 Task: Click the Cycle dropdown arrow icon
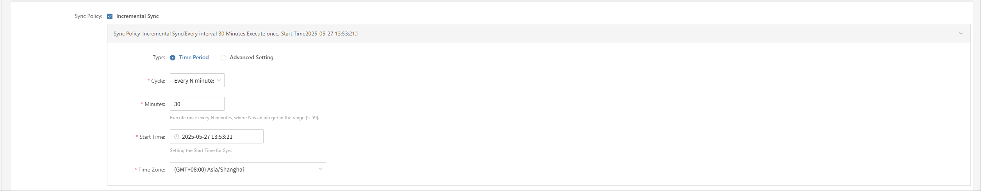[219, 80]
